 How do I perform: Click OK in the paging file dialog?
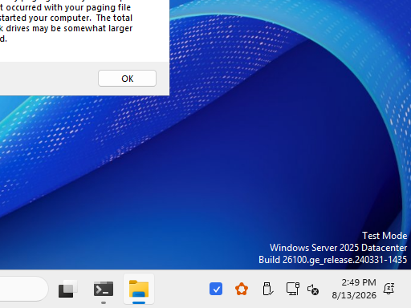pyautogui.click(x=127, y=79)
